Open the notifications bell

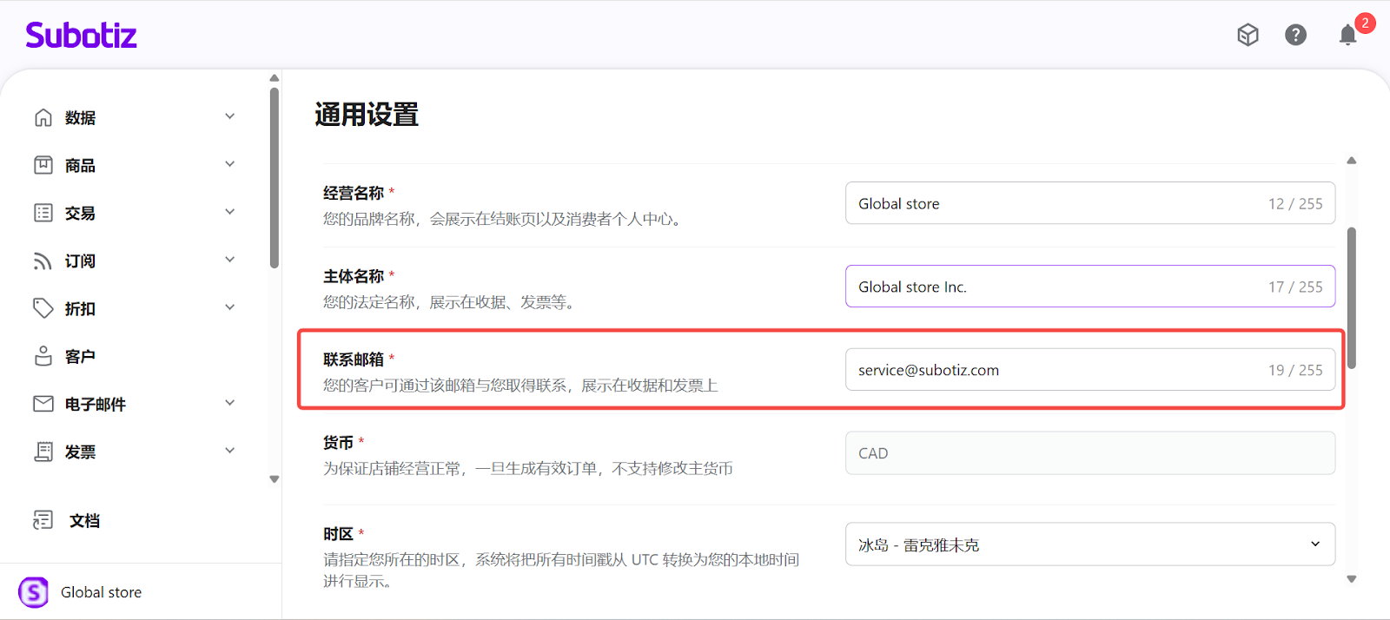(x=1347, y=35)
